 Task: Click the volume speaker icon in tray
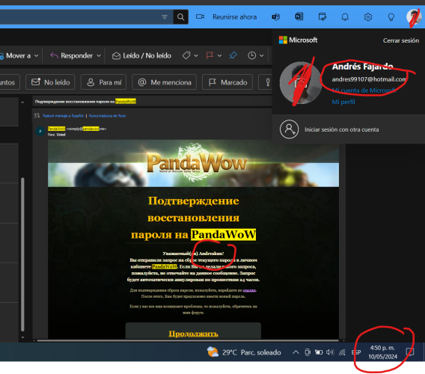pos(330,352)
